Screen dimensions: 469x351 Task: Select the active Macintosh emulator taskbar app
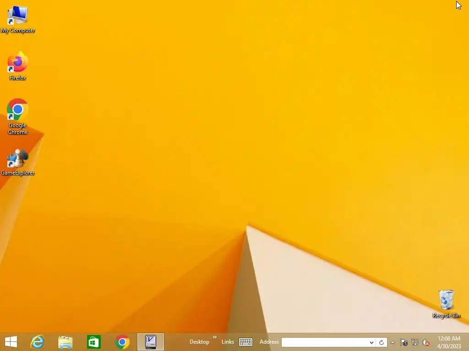[x=150, y=342]
